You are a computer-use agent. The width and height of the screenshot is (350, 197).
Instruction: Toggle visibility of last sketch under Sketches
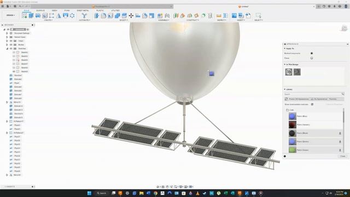[x=14, y=72]
